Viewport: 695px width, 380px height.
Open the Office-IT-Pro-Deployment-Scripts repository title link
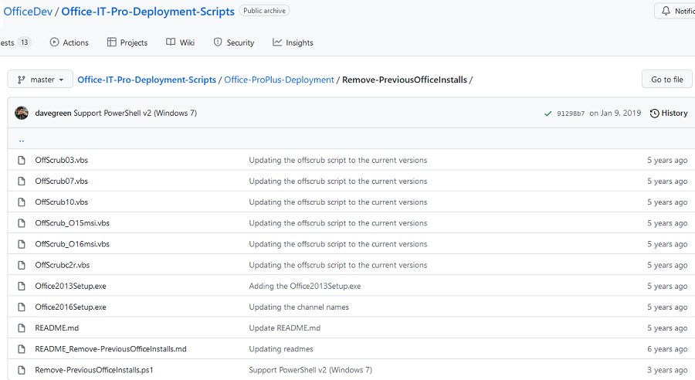[x=147, y=12]
